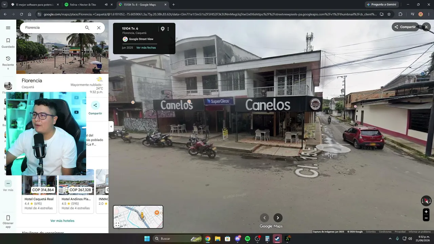Select the 15104 Tv. 6 Google Maps tab
Image resolution: width=434 pixels, height=244 pixels.
143,5
